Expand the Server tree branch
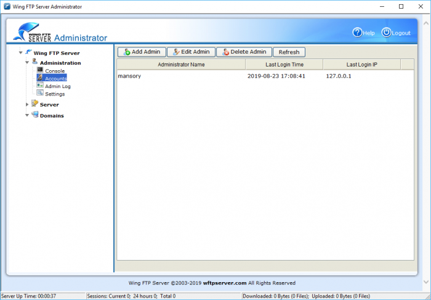Image resolution: width=431 pixels, height=300 pixels. click(27, 105)
